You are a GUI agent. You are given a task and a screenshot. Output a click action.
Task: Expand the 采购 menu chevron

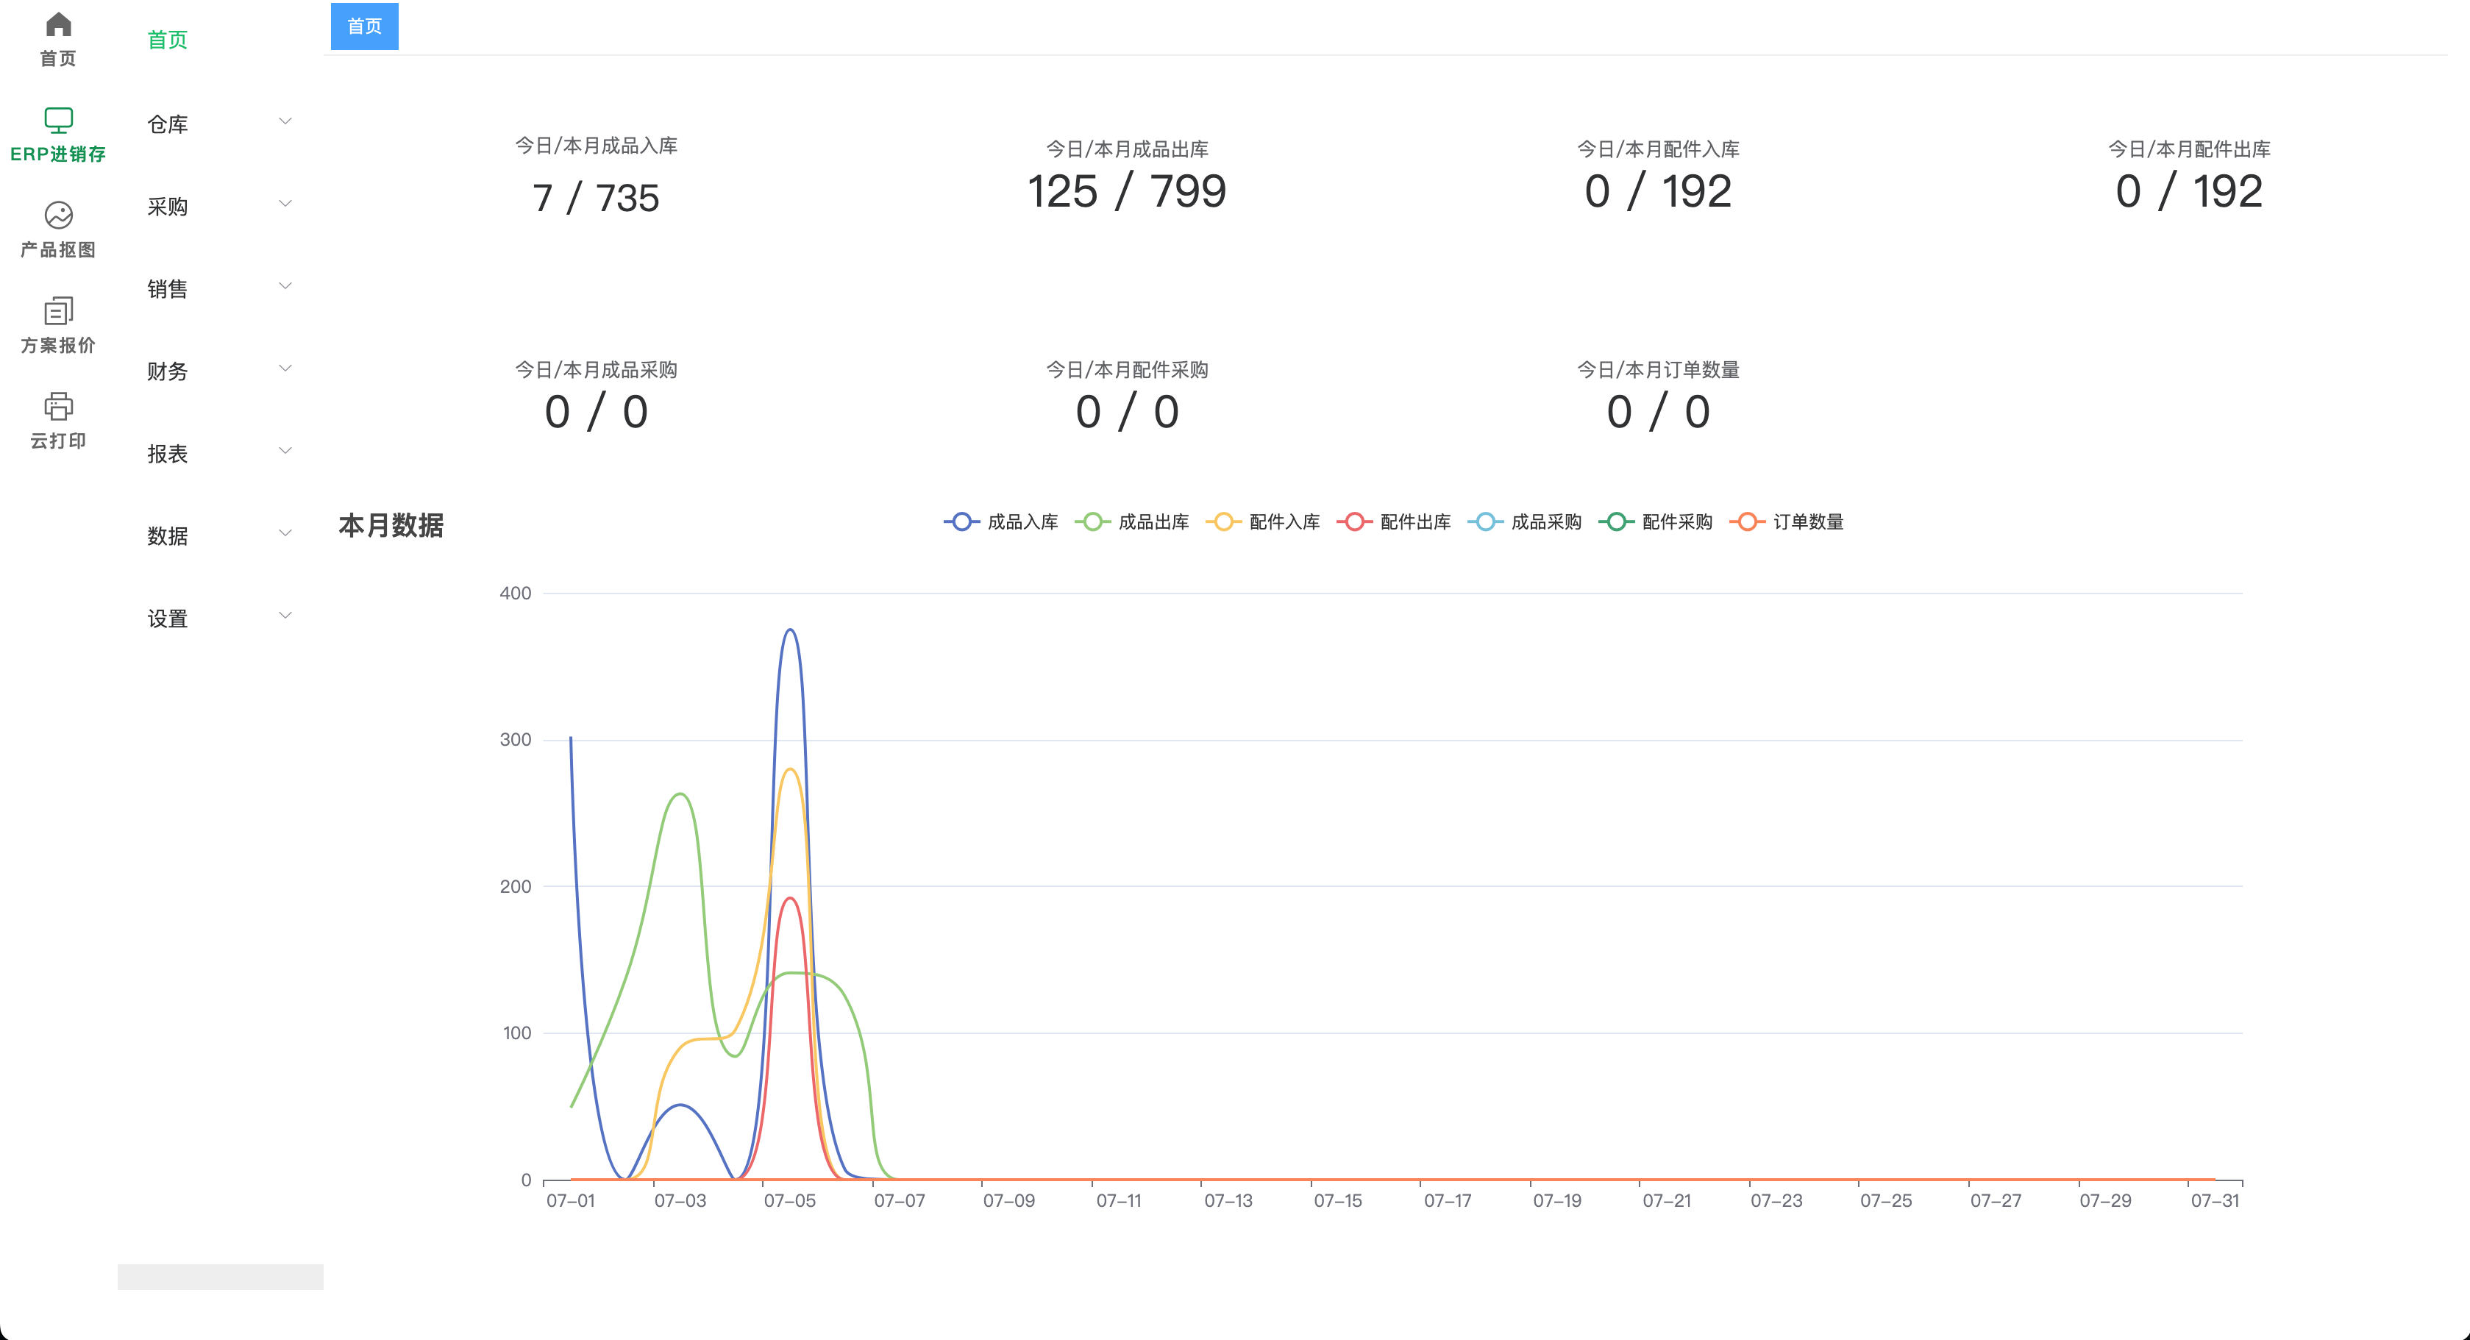coord(285,204)
